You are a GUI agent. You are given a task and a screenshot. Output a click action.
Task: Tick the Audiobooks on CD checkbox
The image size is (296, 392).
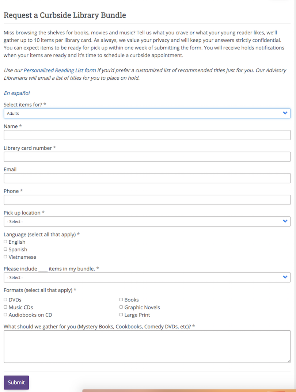tap(5, 315)
